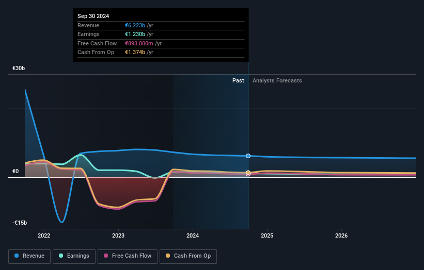Click the teal Earnings legend dot
The width and height of the screenshot is (424, 270).
61,256
